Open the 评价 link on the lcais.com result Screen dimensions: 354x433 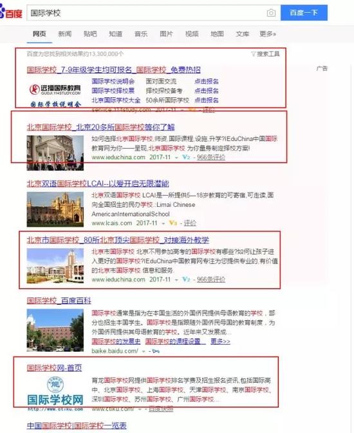pyautogui.click(x=190, y=223)
